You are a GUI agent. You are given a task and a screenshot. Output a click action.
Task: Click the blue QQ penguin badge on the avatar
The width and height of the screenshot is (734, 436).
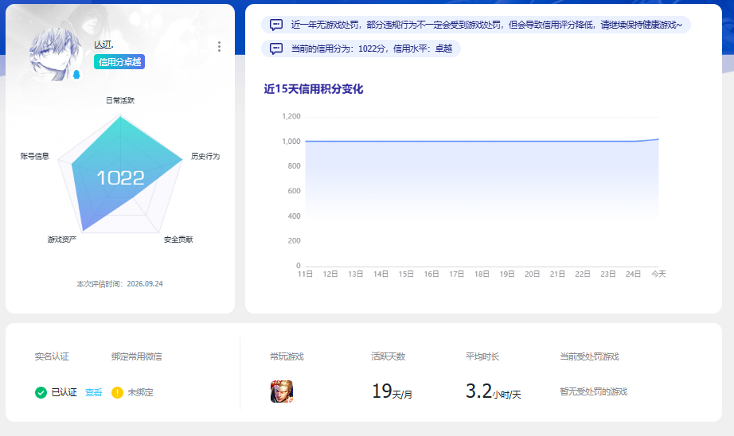click(x=76, y=74)
